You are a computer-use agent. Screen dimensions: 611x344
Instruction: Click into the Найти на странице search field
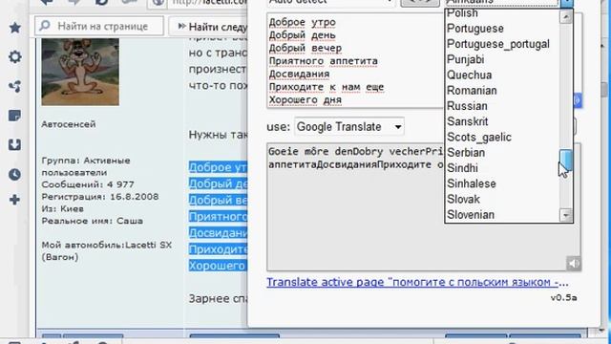point(99,26)
